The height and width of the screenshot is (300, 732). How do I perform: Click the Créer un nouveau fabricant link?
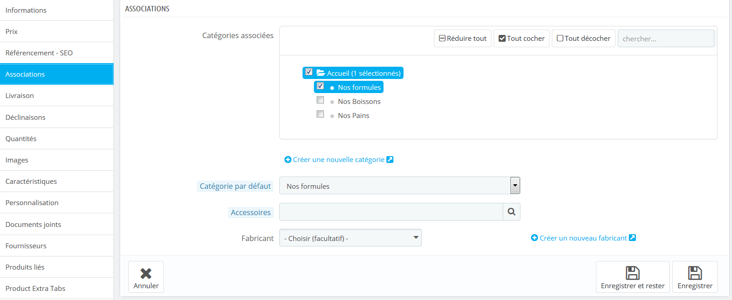click(584, 237)
